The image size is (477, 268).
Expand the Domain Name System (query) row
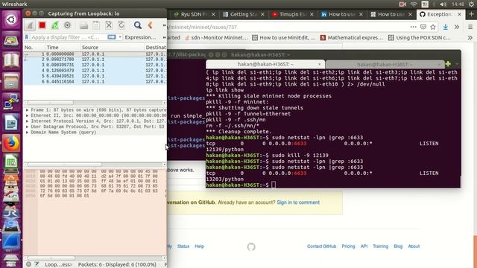[27, 133]
